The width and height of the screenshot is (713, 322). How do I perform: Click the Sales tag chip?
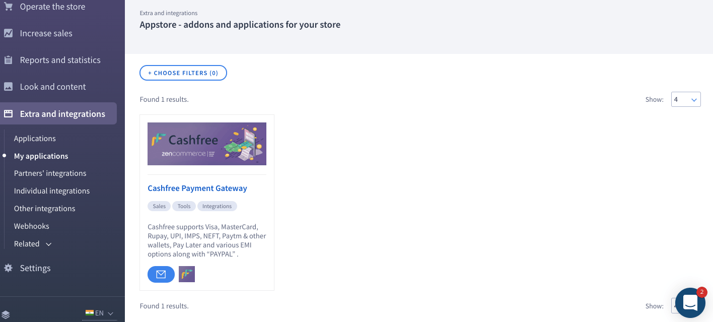[159, 206]
